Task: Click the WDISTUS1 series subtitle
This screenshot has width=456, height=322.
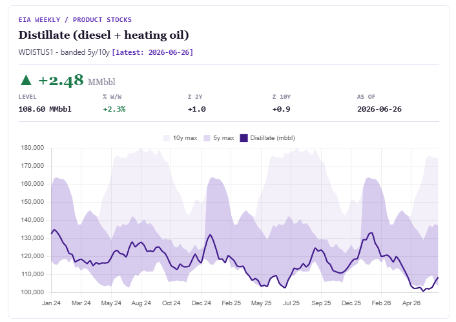Action: coord(64,52)
